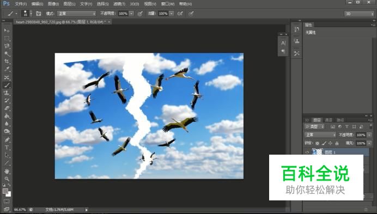Toggle pressure for opacity button

(140, 14)
